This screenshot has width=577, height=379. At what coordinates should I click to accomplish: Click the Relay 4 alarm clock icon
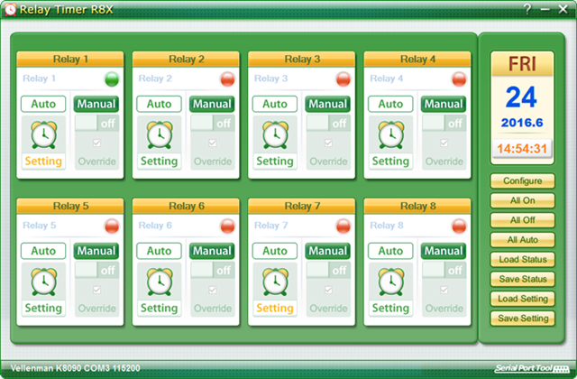(390, 134)
